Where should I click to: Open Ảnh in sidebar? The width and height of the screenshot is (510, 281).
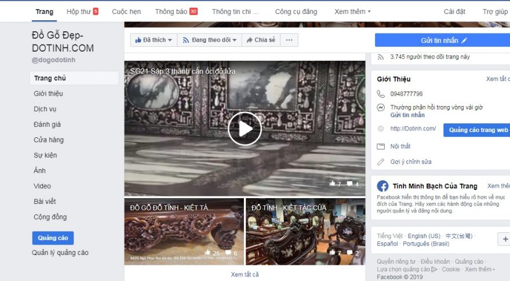[39, 170]
